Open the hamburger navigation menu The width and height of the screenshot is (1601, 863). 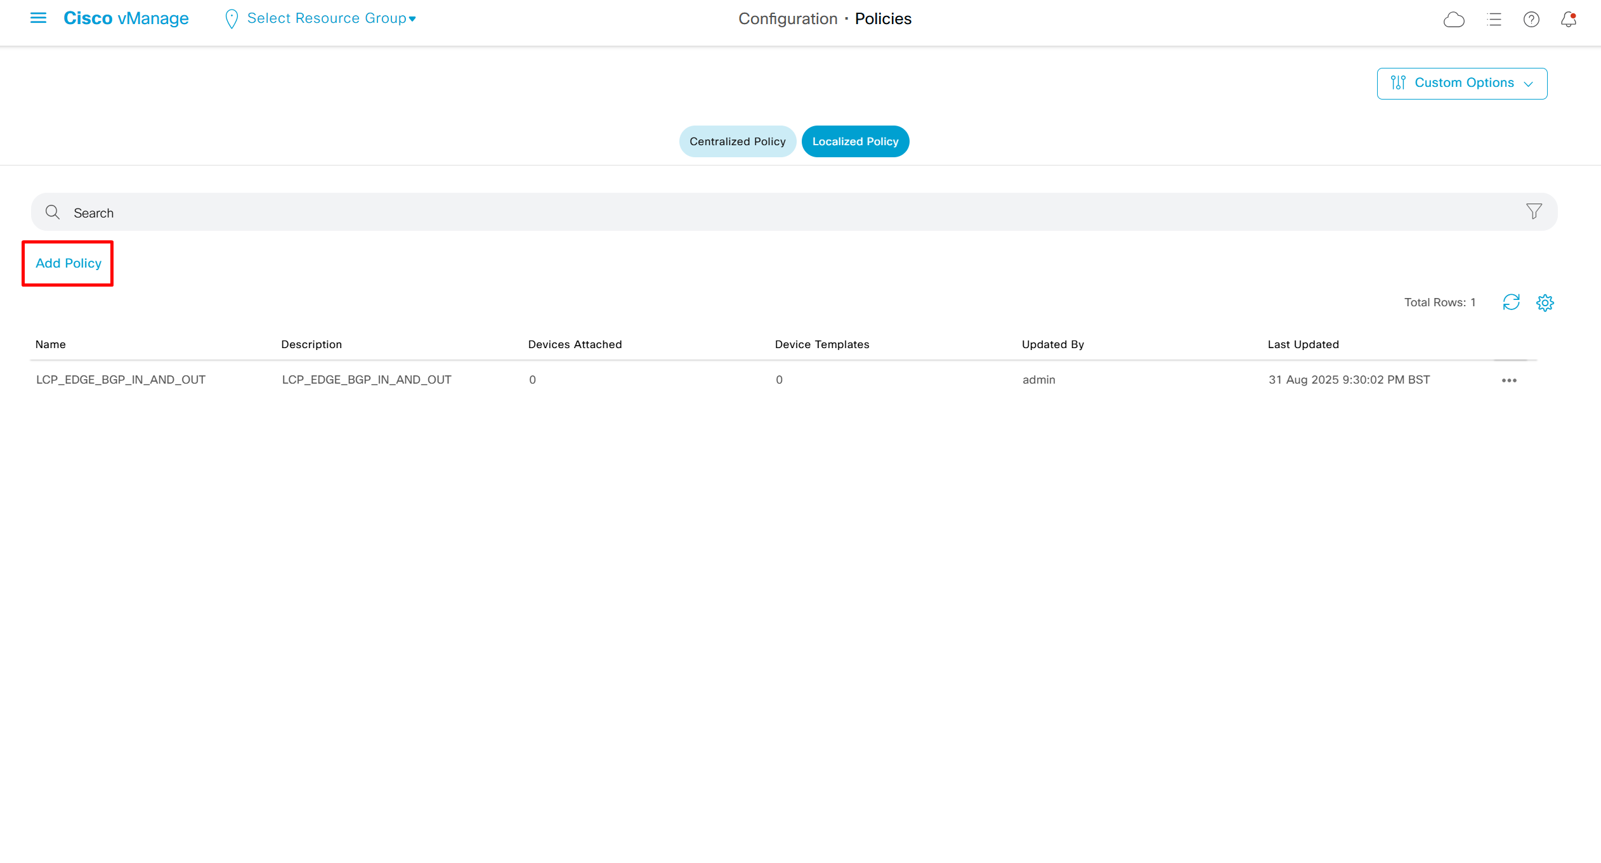38,18
